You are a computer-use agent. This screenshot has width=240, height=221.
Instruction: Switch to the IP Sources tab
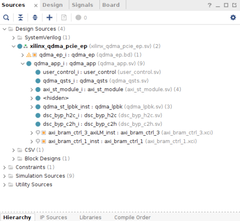coord(53,217)
